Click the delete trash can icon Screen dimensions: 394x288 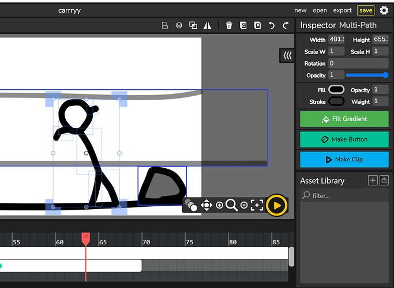coord(229,25)
